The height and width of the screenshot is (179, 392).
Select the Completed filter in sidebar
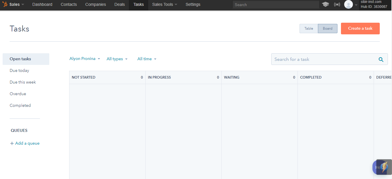pos(20,105)
